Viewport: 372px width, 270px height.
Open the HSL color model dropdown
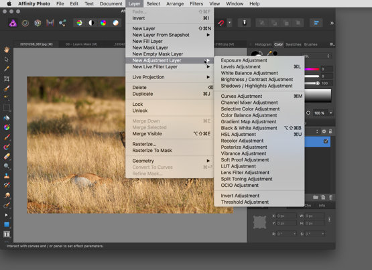click(317, 56)
